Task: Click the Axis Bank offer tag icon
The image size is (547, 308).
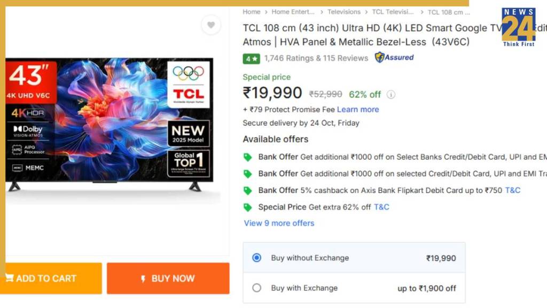Action: tap(248, 190)
